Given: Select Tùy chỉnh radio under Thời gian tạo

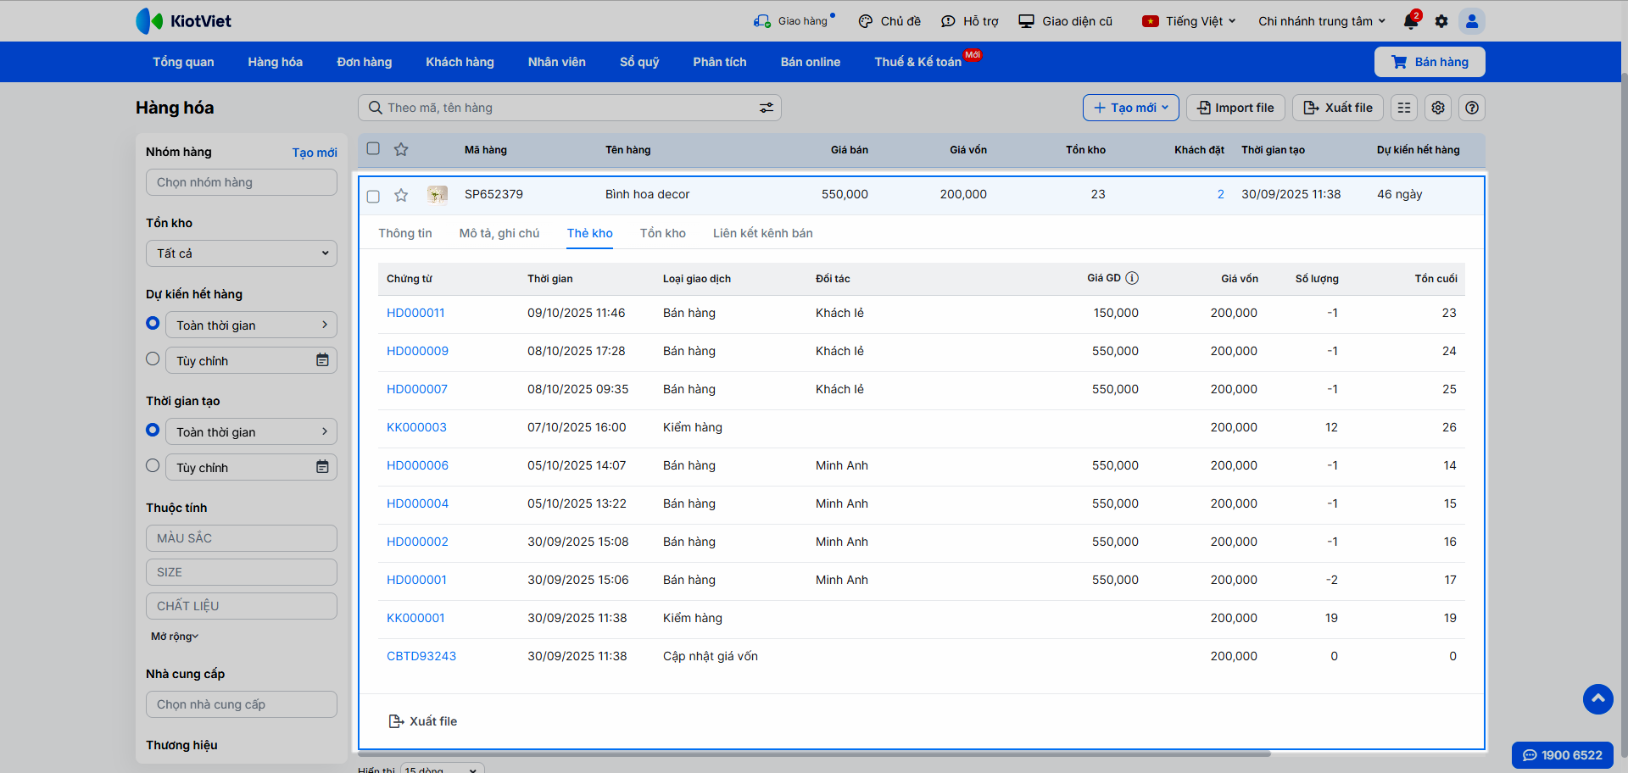Looking at the screenshot, I should tap(153, 465).
